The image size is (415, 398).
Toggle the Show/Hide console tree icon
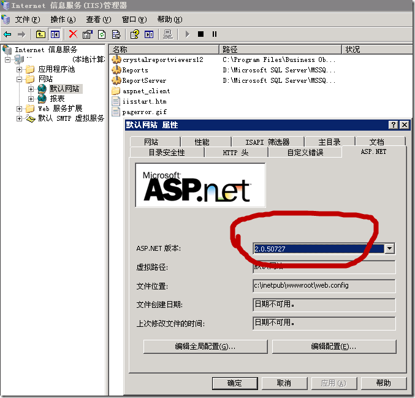55,34
